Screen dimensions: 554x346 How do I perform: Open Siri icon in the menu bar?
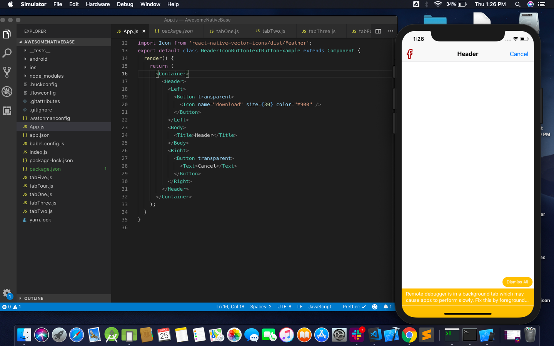pyautogui.click(x=531, y=4)
